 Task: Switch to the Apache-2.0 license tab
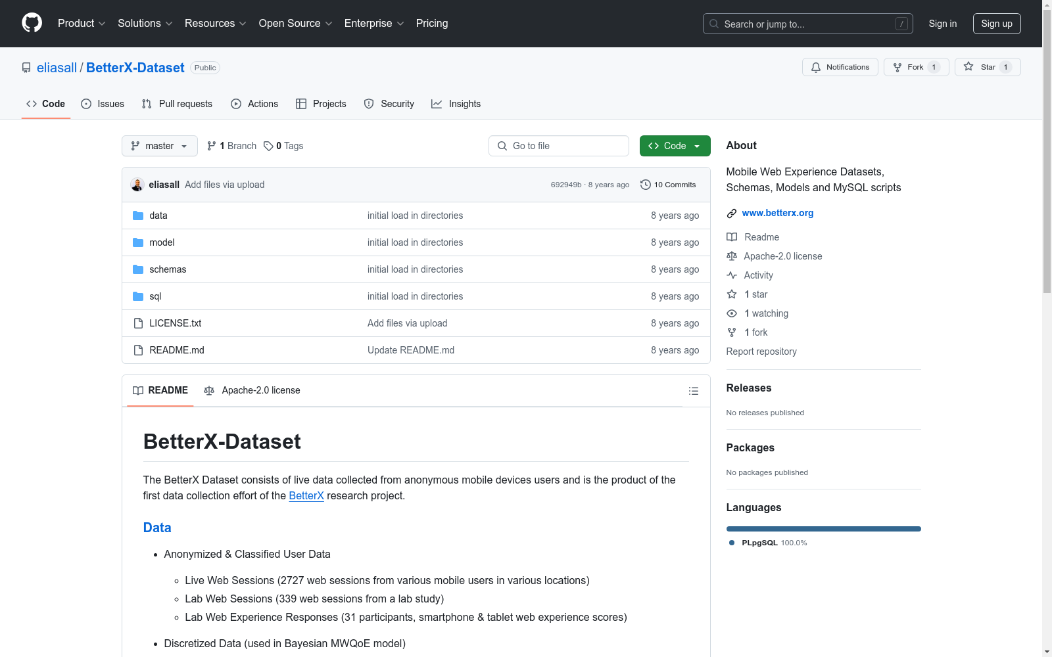click(252, 390)
